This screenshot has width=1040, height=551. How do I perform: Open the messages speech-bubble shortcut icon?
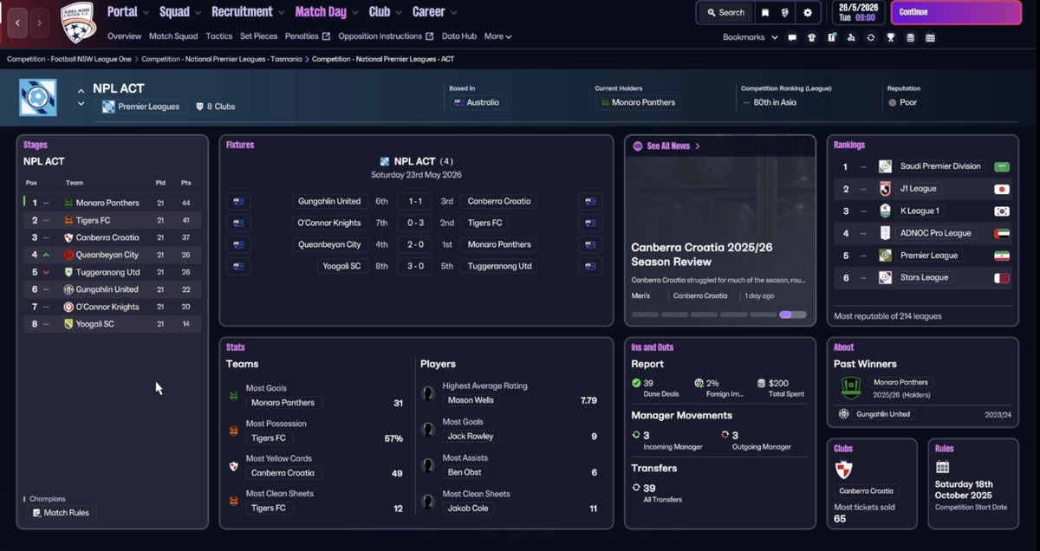tap(792, 37)
